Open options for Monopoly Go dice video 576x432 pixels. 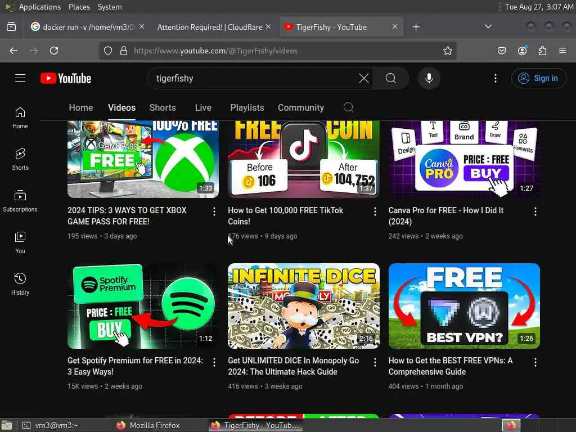coord(375,362)
